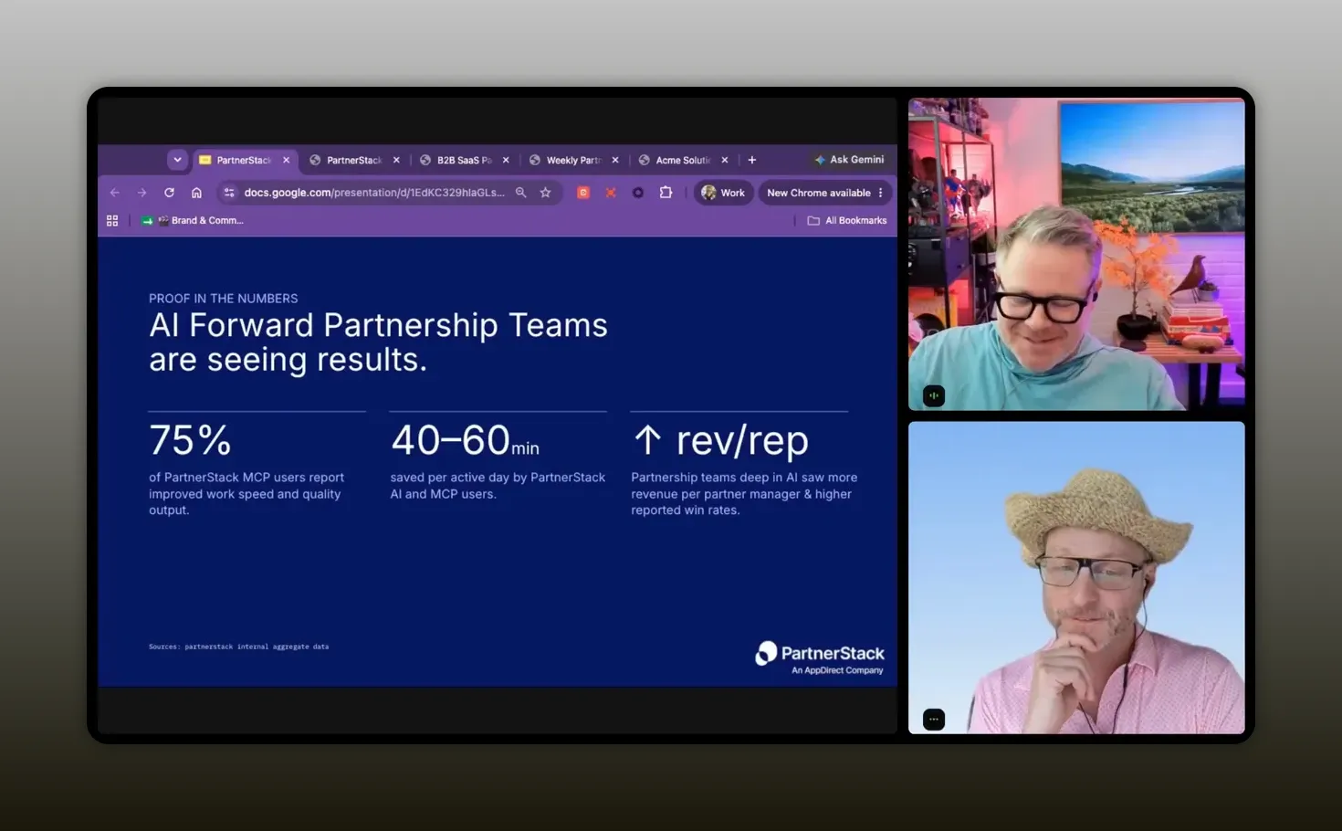The image size is (1342, 831).
Task: Switch to the Acme Solutions tab
Action: tap(682, 160)
